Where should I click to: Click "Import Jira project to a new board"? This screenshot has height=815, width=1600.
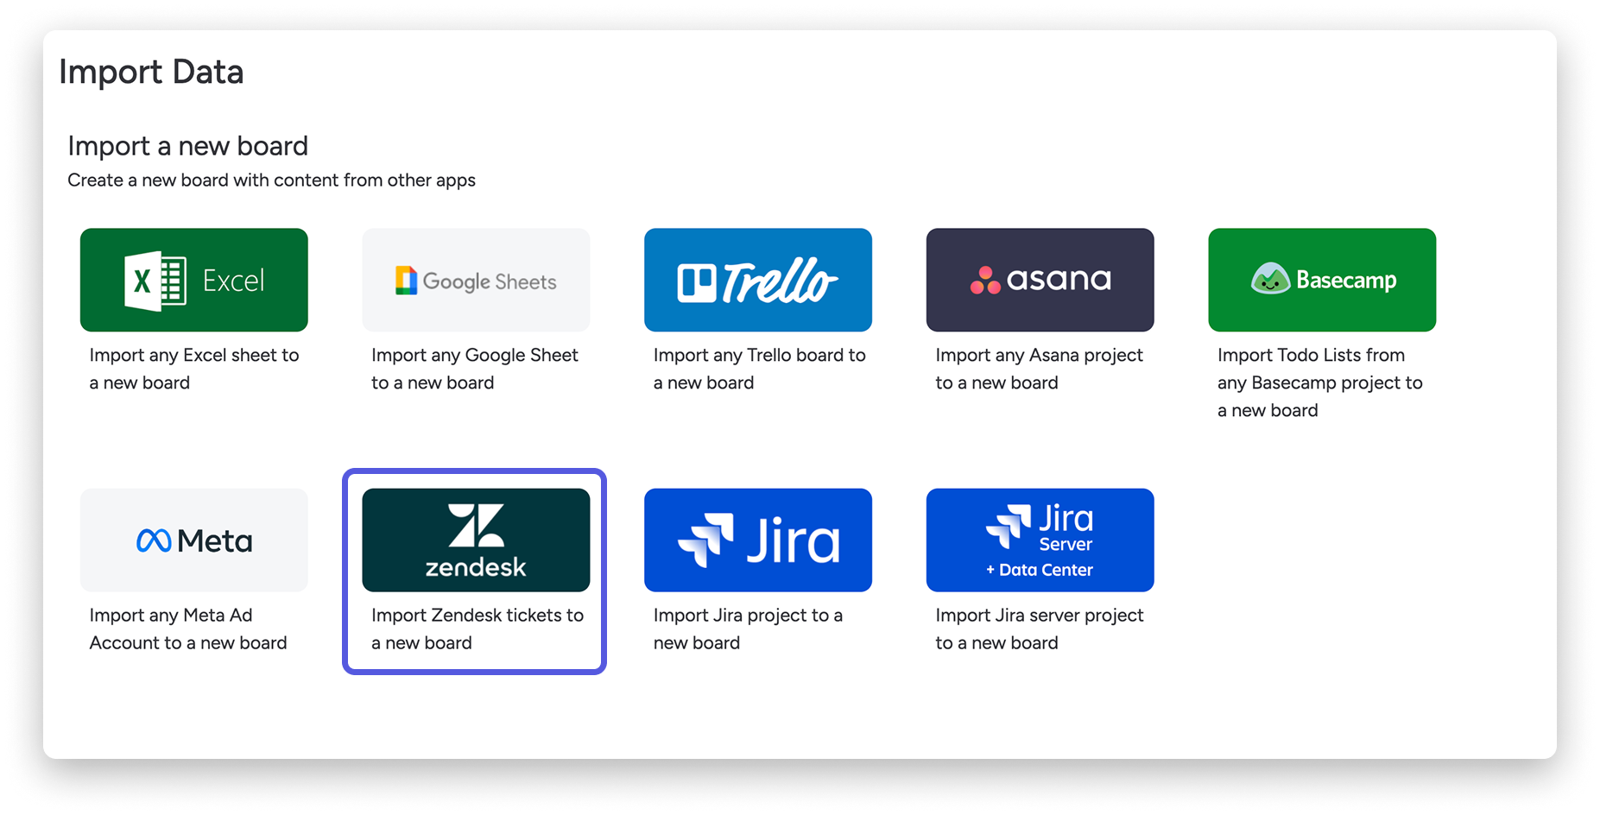(x=748, y=629)
